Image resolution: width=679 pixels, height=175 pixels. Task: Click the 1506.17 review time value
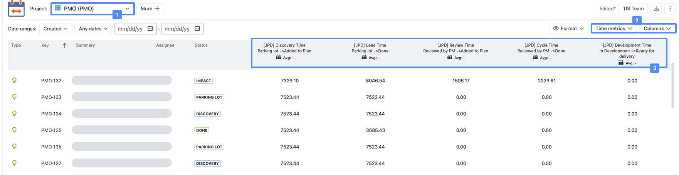click(461, 81)
